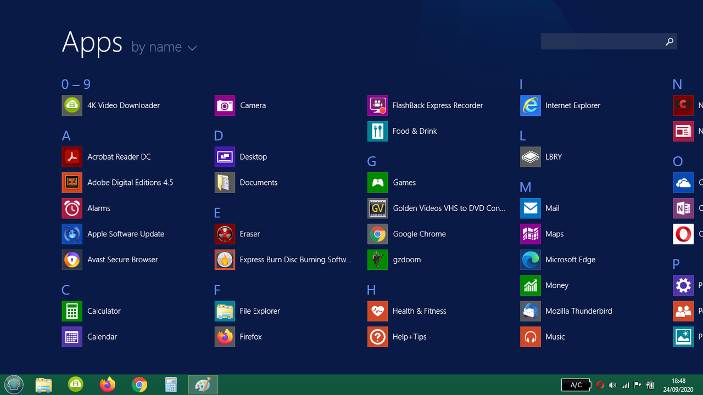Image resolution: width=703 pixels, height=395 pixels.
Task: Select the "M" group header
Action: click(x=525, y=188)
